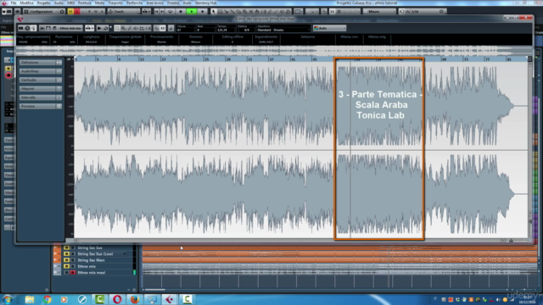Click the main transport Record button
The width and height of the screenshot is (543, 305).
pyautogui.click(x=202, y=11)
